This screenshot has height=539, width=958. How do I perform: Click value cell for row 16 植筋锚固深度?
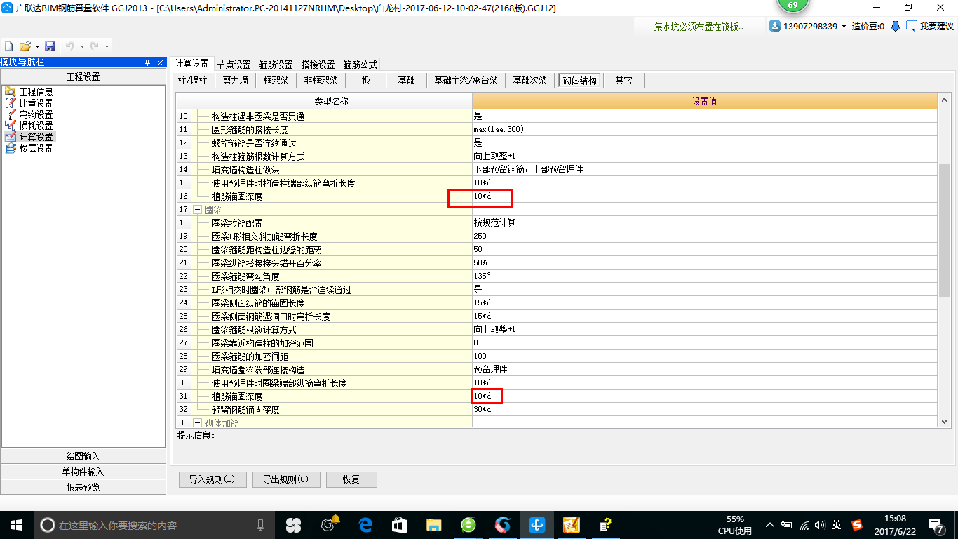tap(704, 197)
